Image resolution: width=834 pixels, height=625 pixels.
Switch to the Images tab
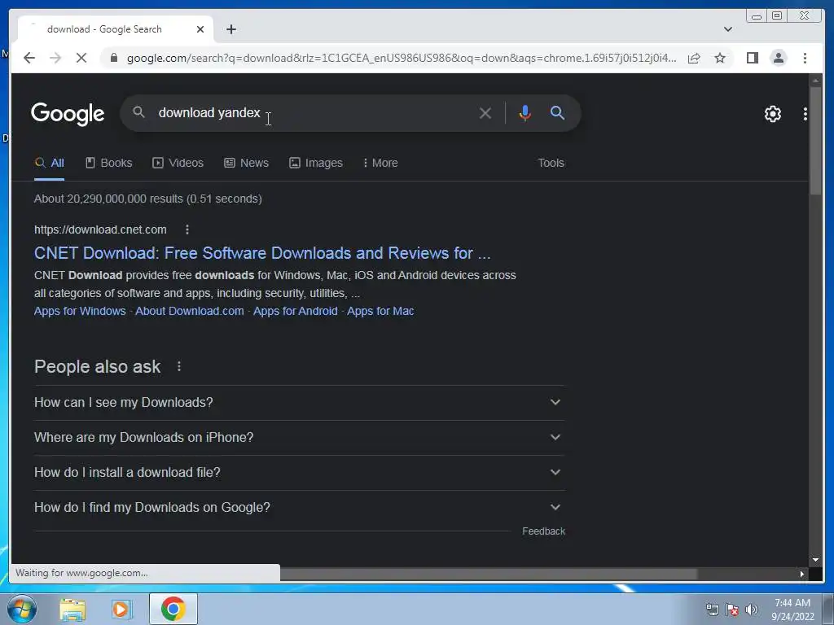(x=316, y=163)
